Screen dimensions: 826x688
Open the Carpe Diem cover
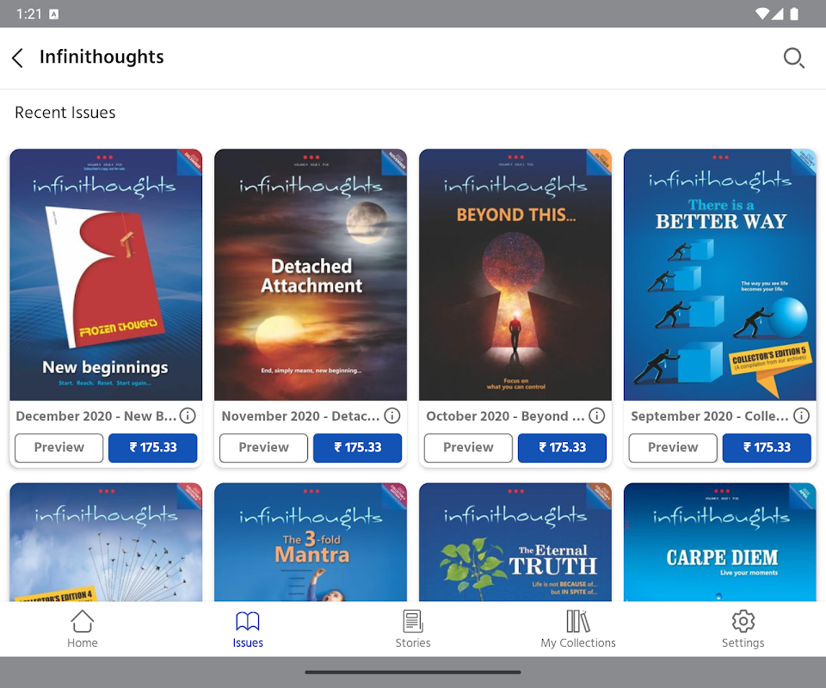pyautogui.click(x=719, y=542)
